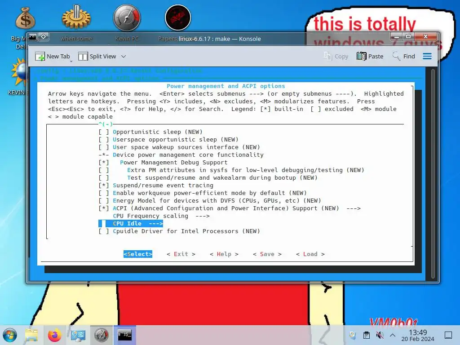Open ACPI Support submenu entry
Viewport: 460px width, 345px height.
[x=230, y=208]
